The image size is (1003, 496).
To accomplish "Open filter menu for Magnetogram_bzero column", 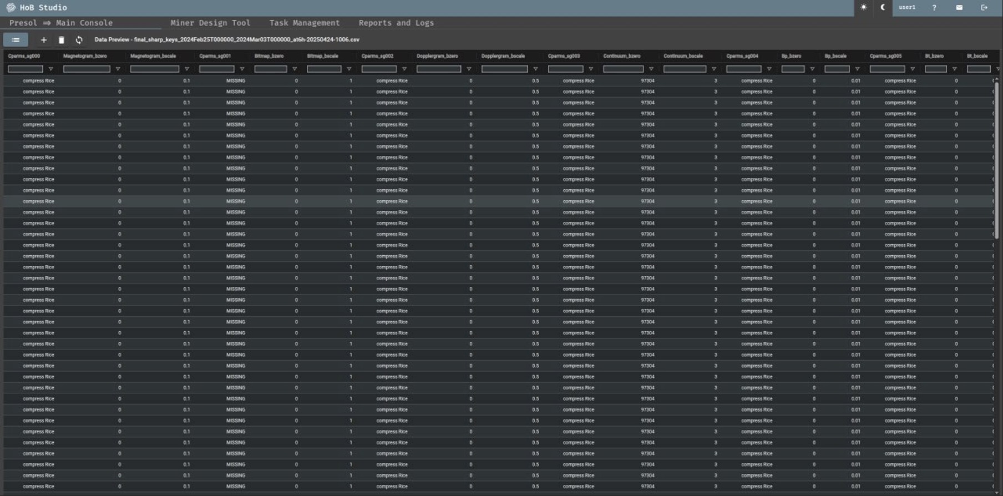I will click(x=118, y=69).
